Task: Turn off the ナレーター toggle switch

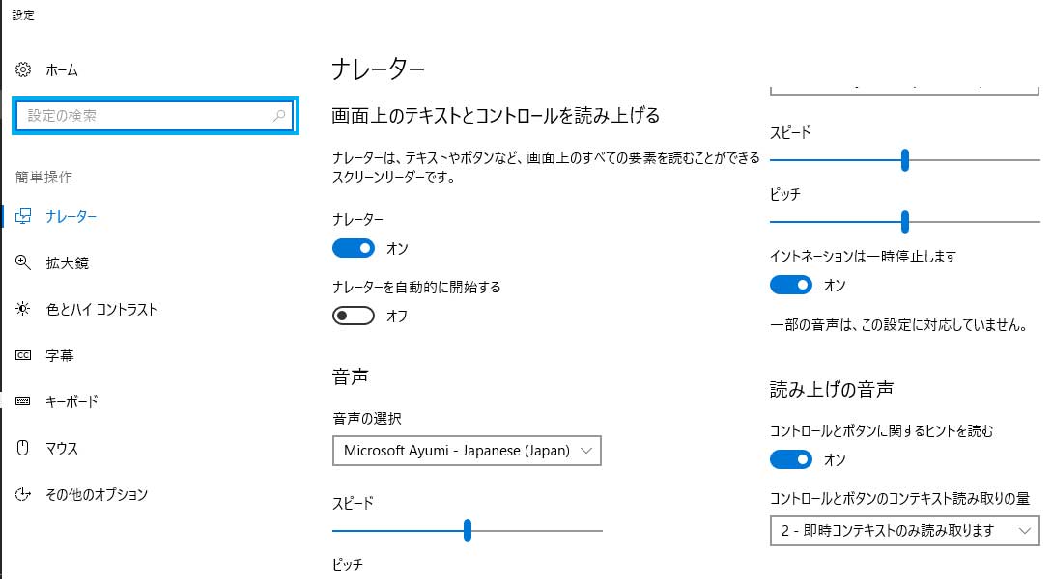Action: 353,248
